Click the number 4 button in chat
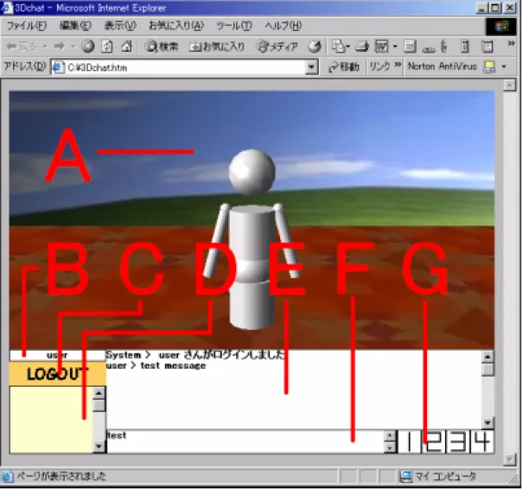The width and height of the screenshot is (522, 489). (482, 442)
